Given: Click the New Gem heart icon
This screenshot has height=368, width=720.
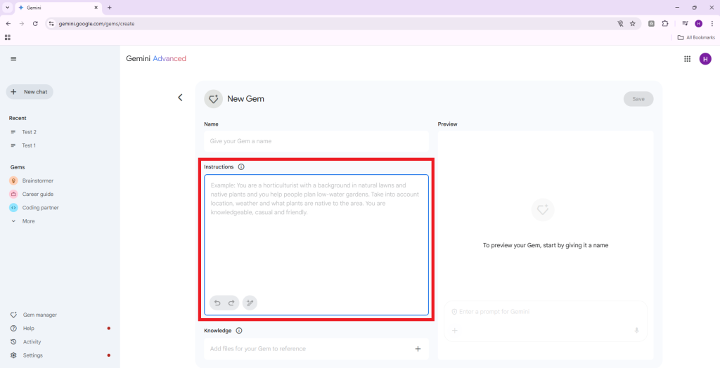Looking at the screenshot, I should [213, 98].
